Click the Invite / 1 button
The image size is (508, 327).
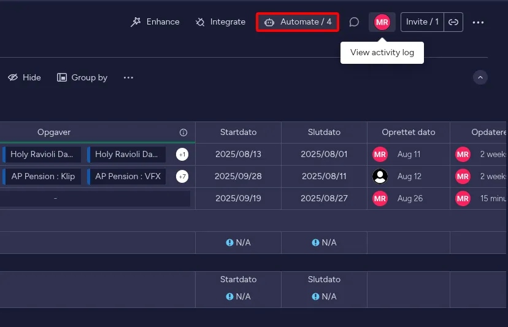click(x=422, y=22)
